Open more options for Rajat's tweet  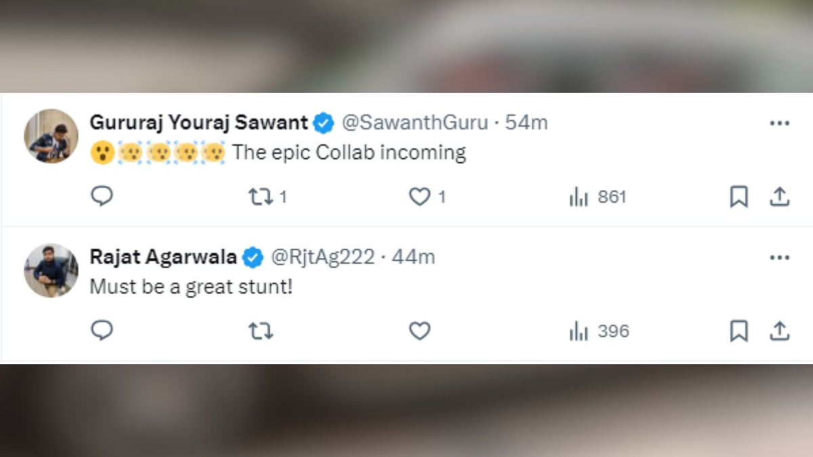pyautogui.click(x=780, y=258)
